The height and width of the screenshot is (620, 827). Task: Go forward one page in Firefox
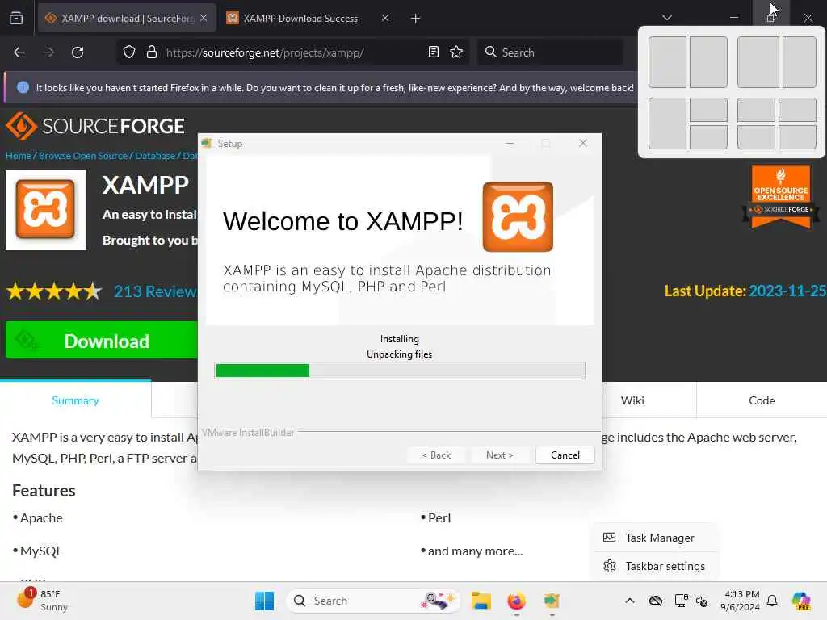(x=48, y=52)
